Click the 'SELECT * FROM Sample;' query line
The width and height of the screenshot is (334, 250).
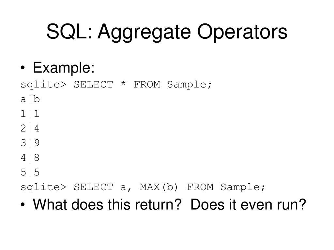tap(116, 85)
